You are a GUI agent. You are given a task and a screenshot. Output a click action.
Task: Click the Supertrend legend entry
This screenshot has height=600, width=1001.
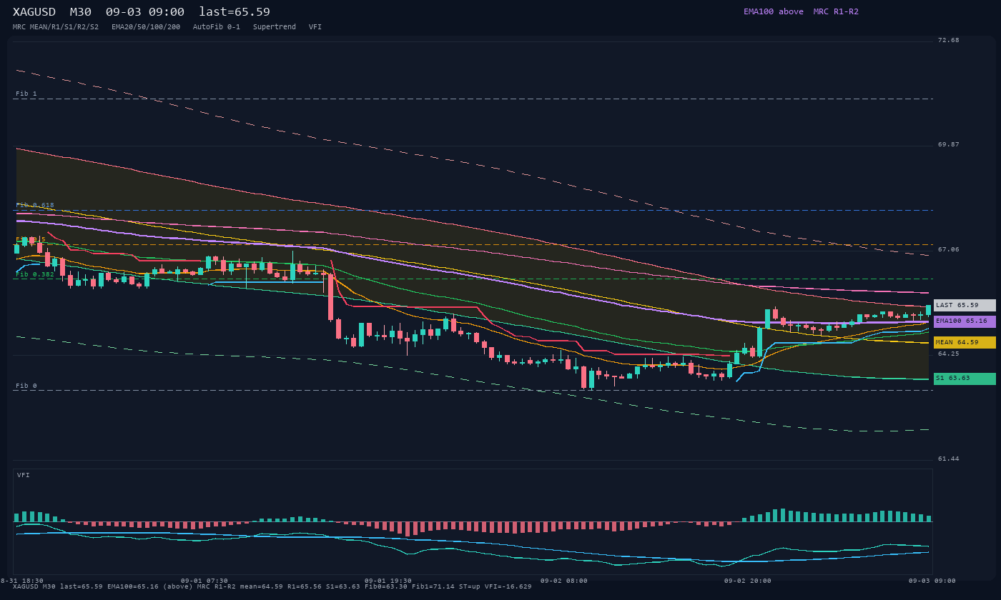point(275,27)
